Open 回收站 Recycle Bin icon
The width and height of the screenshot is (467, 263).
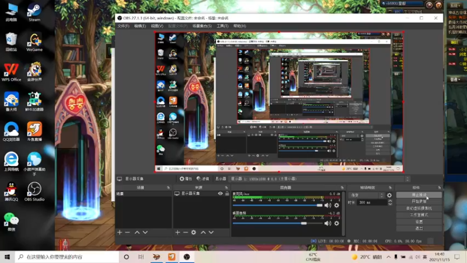11,42
